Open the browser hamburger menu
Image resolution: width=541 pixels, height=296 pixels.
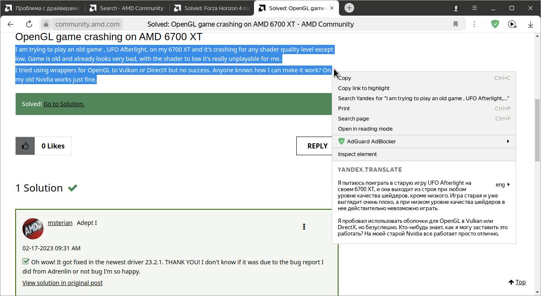475,8
